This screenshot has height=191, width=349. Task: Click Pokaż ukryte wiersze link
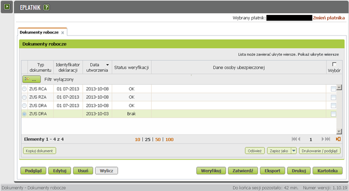(318, 54)
